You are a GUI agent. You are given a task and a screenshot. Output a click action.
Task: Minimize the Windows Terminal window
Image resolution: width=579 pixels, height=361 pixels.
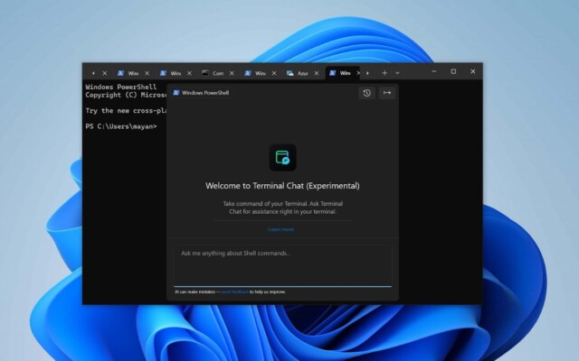coord(434,71)
